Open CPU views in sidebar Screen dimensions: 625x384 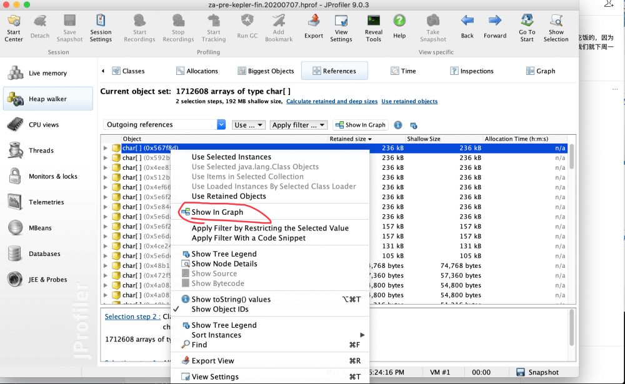click(48, 125)
